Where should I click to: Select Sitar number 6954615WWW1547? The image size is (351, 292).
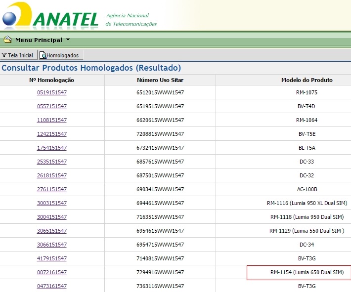[160, 231]
